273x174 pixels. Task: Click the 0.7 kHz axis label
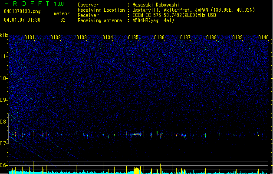3,143
